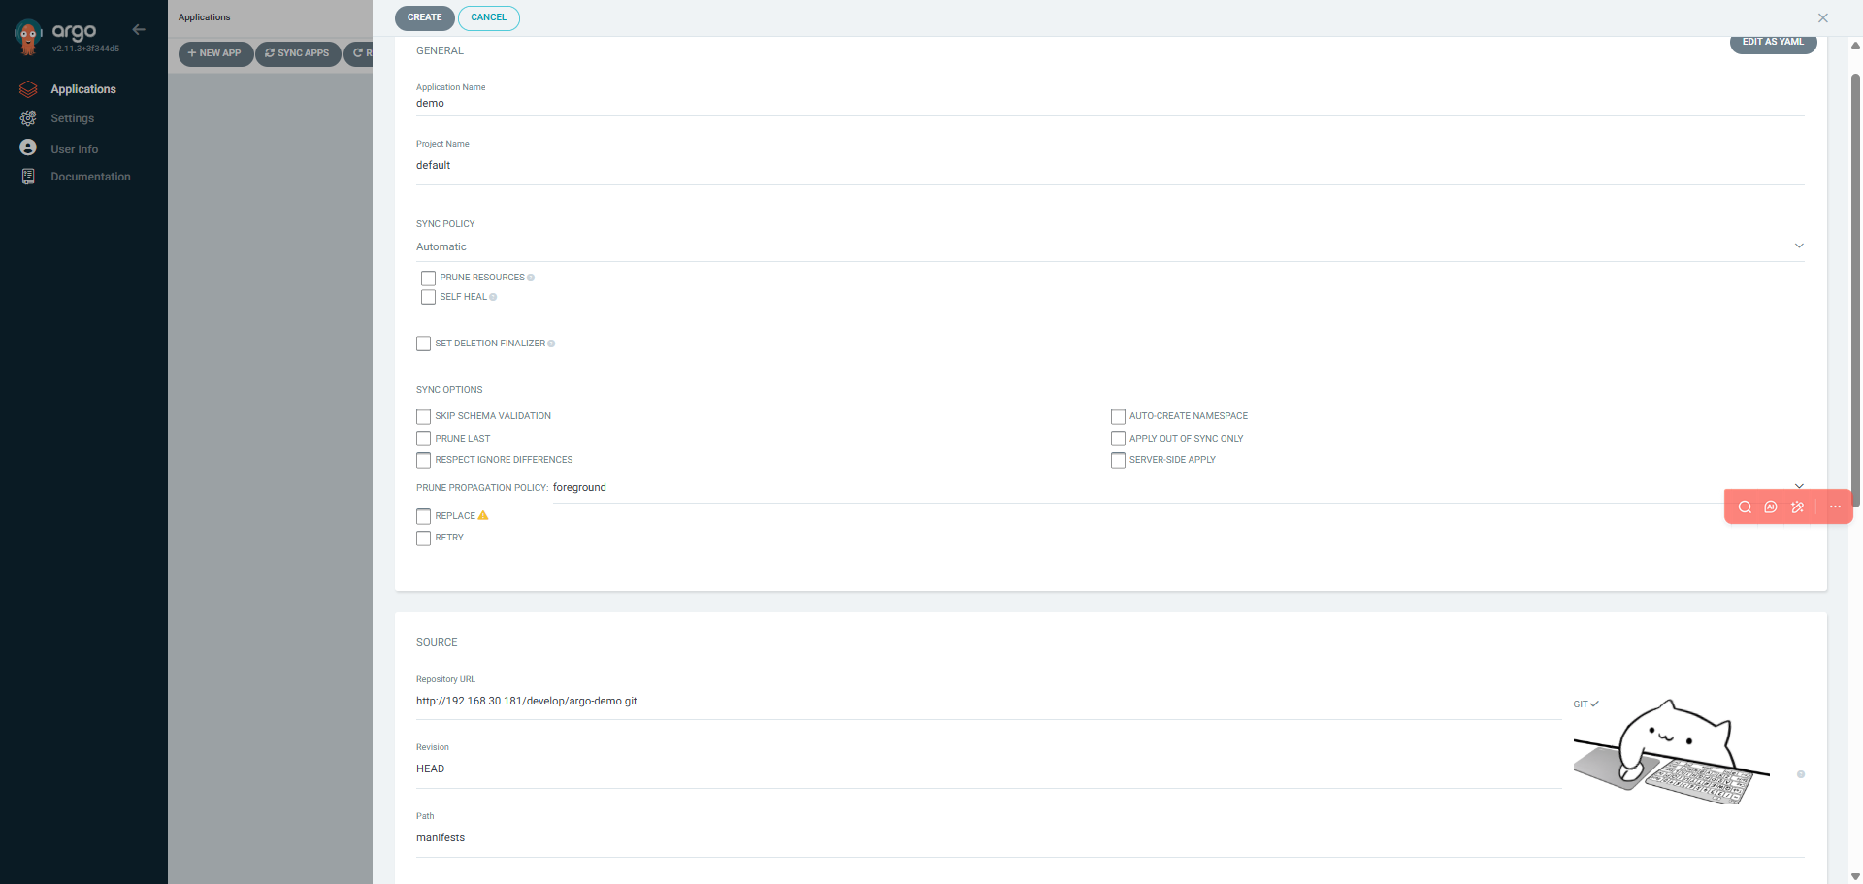Open Documentation in the sidebar
This screenshot has height=884, width=1863.
90,177
